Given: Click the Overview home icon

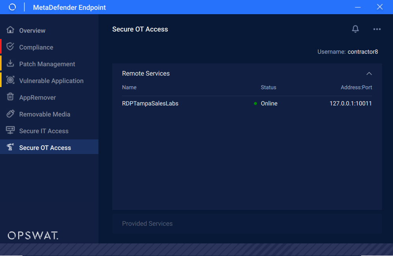Looking at the screenshot, I should (x=10, y=30).
